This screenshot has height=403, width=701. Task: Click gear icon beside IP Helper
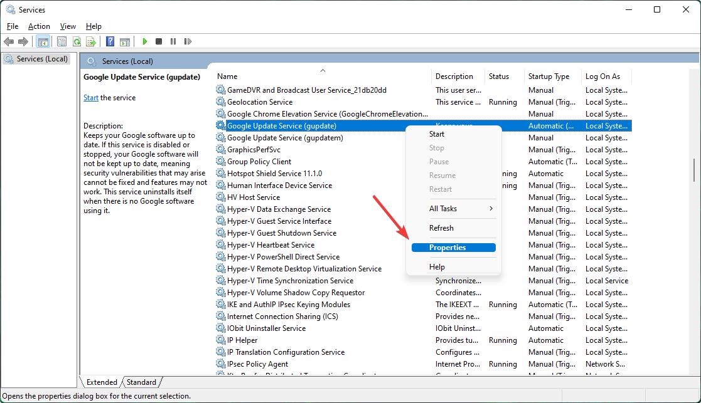point(220,340)
